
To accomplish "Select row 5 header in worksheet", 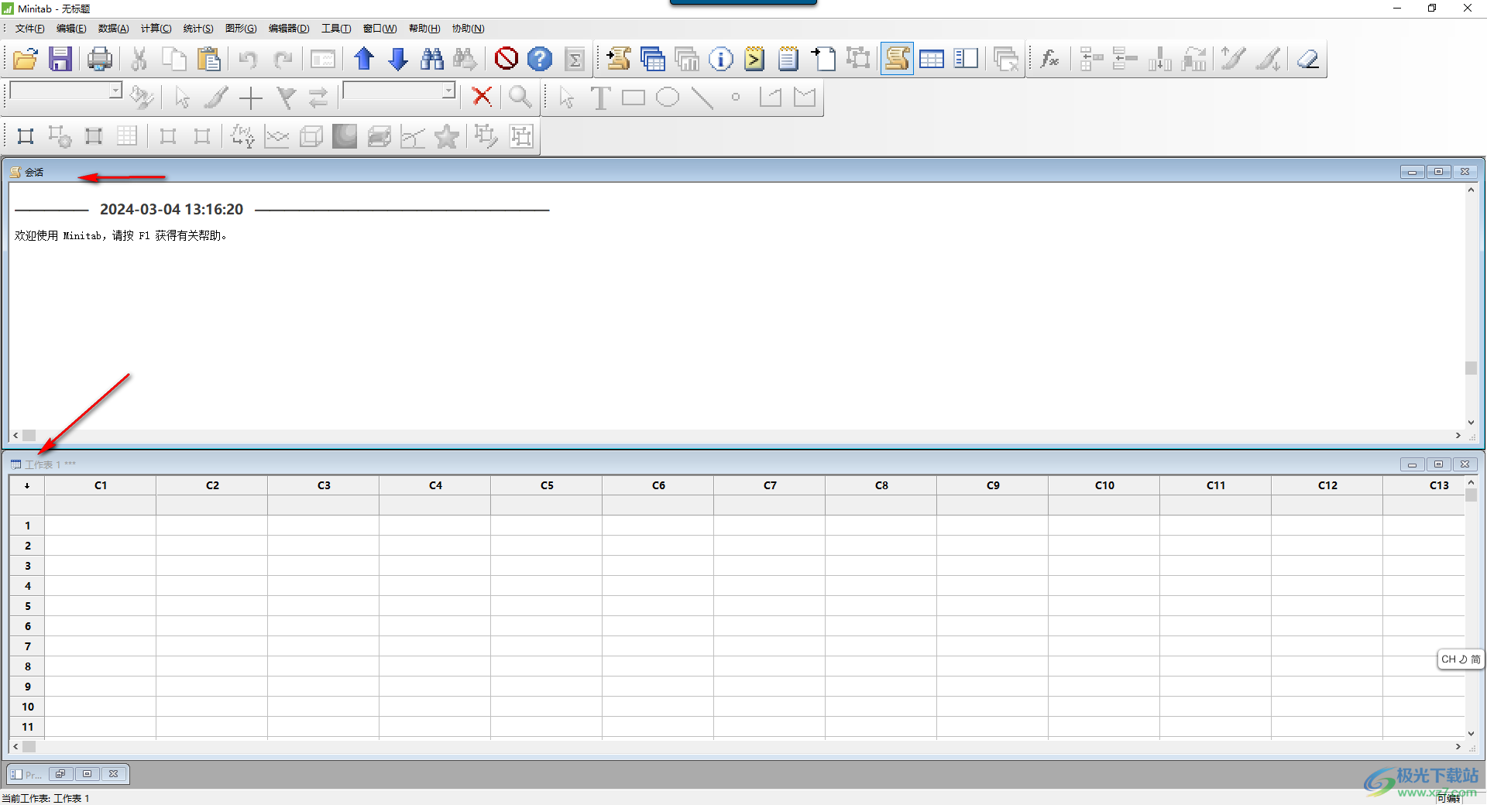I will pyautogui.click(x=28, y=606).
